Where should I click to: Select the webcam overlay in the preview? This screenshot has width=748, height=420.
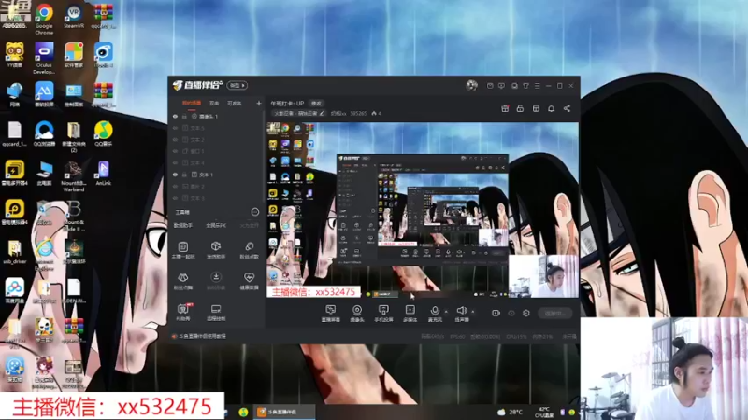tap(544, 276)
